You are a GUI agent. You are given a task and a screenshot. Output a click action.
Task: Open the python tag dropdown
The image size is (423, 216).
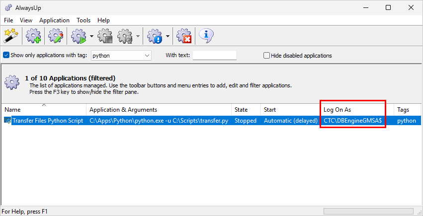147,56
